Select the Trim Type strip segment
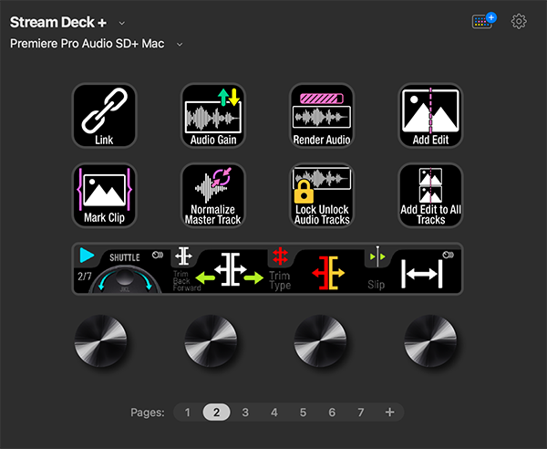The height and width of the screenshot is (449, 547). point(315,269)
